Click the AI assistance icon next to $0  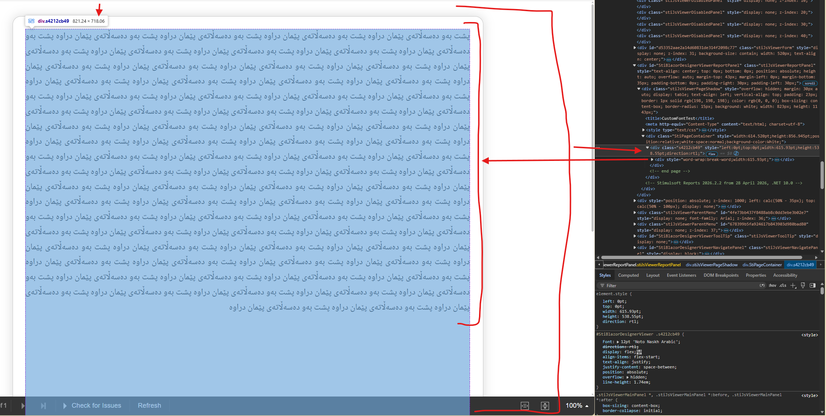(736, 153)
